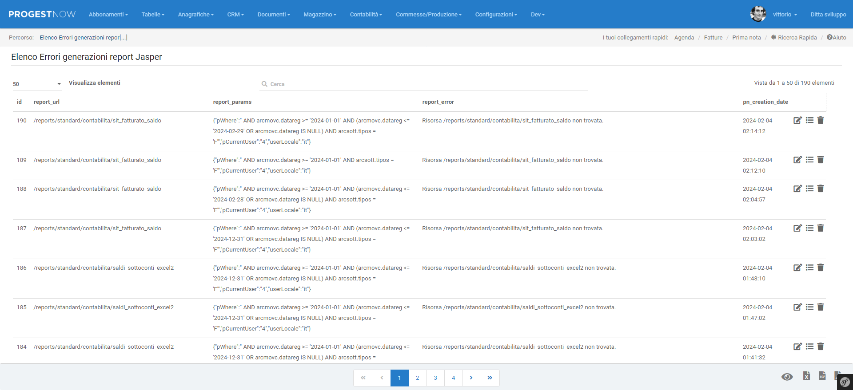The height and width of the screenshot is (390, 853).
Task: Open the Fatture quick link
Action: point(713,38)
